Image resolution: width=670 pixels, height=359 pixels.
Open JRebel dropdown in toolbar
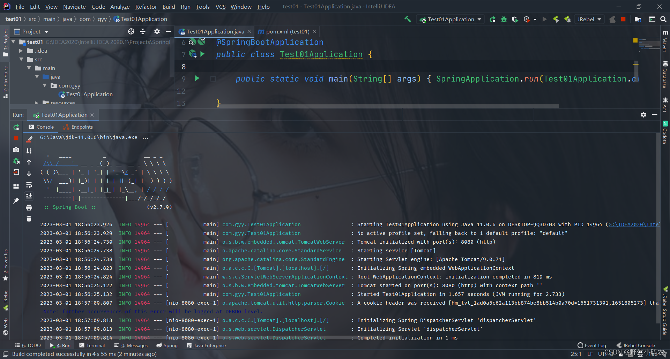(589, 20)
